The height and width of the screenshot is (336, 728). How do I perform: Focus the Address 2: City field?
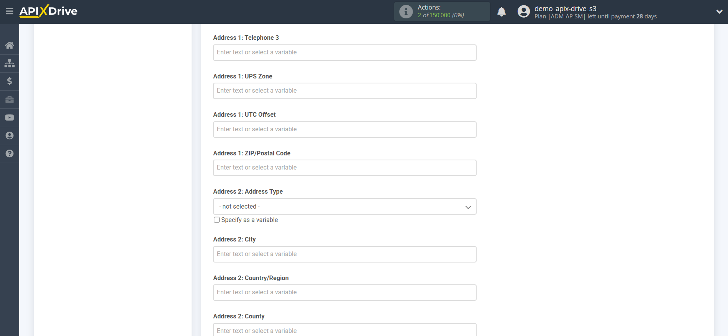(x=344, y=254)
